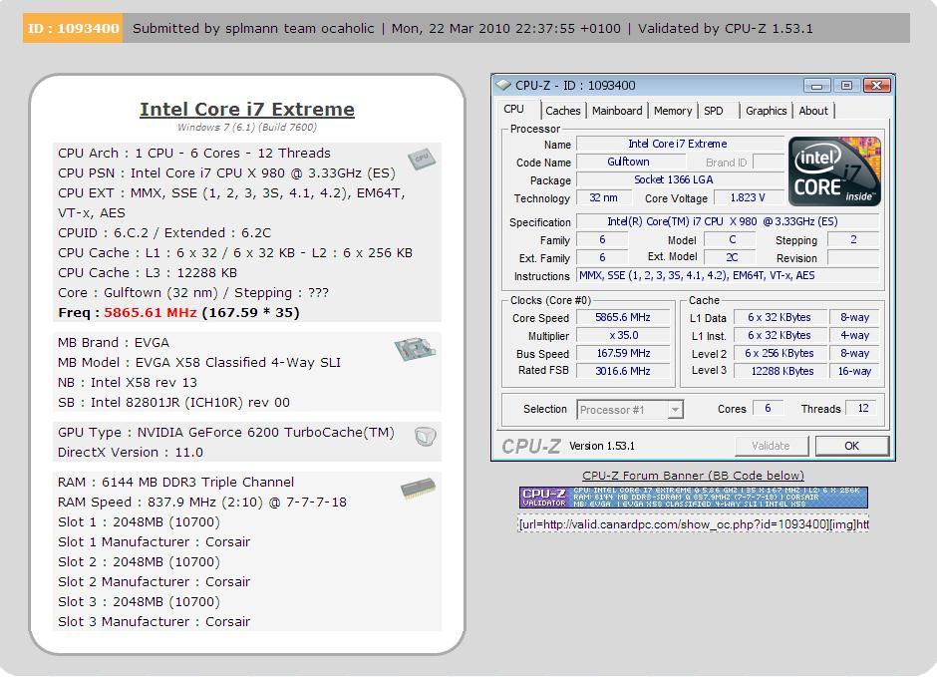937x677 pixels.
Task: Click the RAM module icon beside RAM line
Action: click(418, 489)
